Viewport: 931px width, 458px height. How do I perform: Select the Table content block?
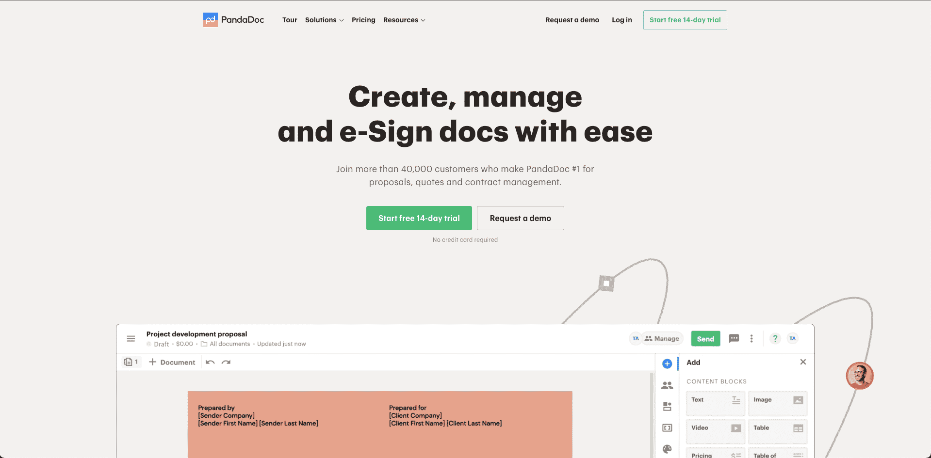click(778, 431)
